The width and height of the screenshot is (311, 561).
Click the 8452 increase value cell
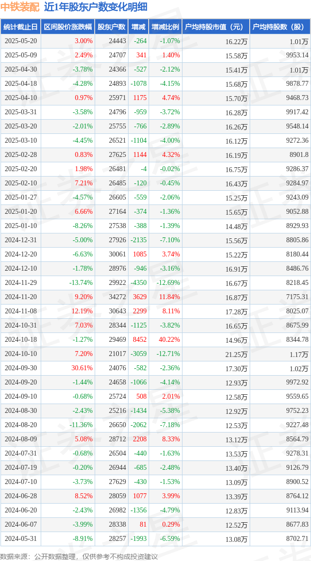pyautogui.click(x=140, y=340)
